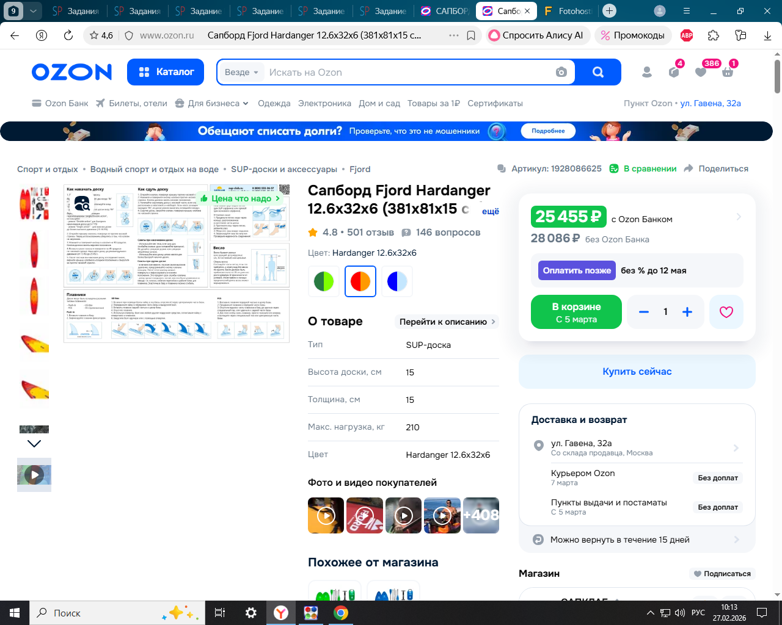The height and width of the screenshot is (625, 782).
Task: Click the browser back arrow
Action: tap(15, 35)
